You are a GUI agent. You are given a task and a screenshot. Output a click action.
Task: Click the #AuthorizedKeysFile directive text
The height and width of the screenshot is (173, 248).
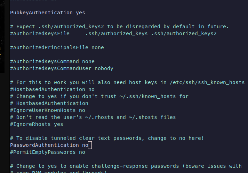tap(40, 33)
